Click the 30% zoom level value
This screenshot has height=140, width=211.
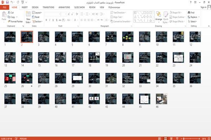(x=204, y=139)
